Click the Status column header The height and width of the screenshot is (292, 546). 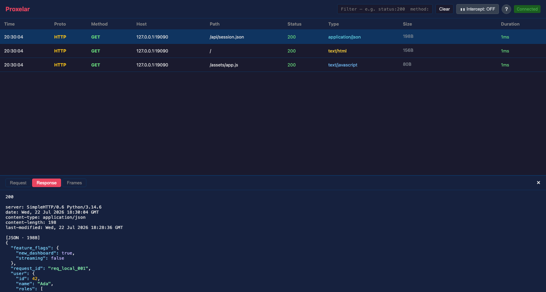coord(294,24)
